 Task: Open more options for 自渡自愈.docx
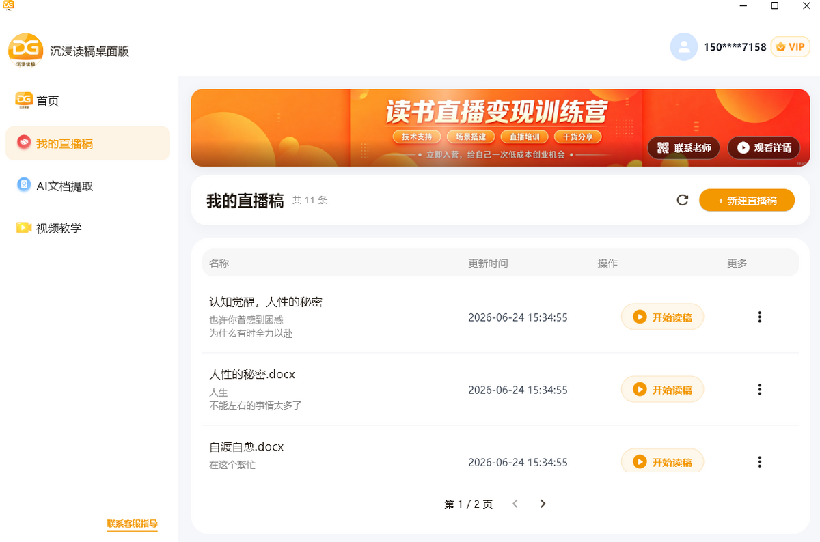point(759,461)
